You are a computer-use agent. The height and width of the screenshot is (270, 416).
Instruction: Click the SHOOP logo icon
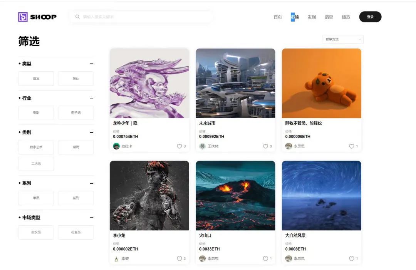coord(23,17)
